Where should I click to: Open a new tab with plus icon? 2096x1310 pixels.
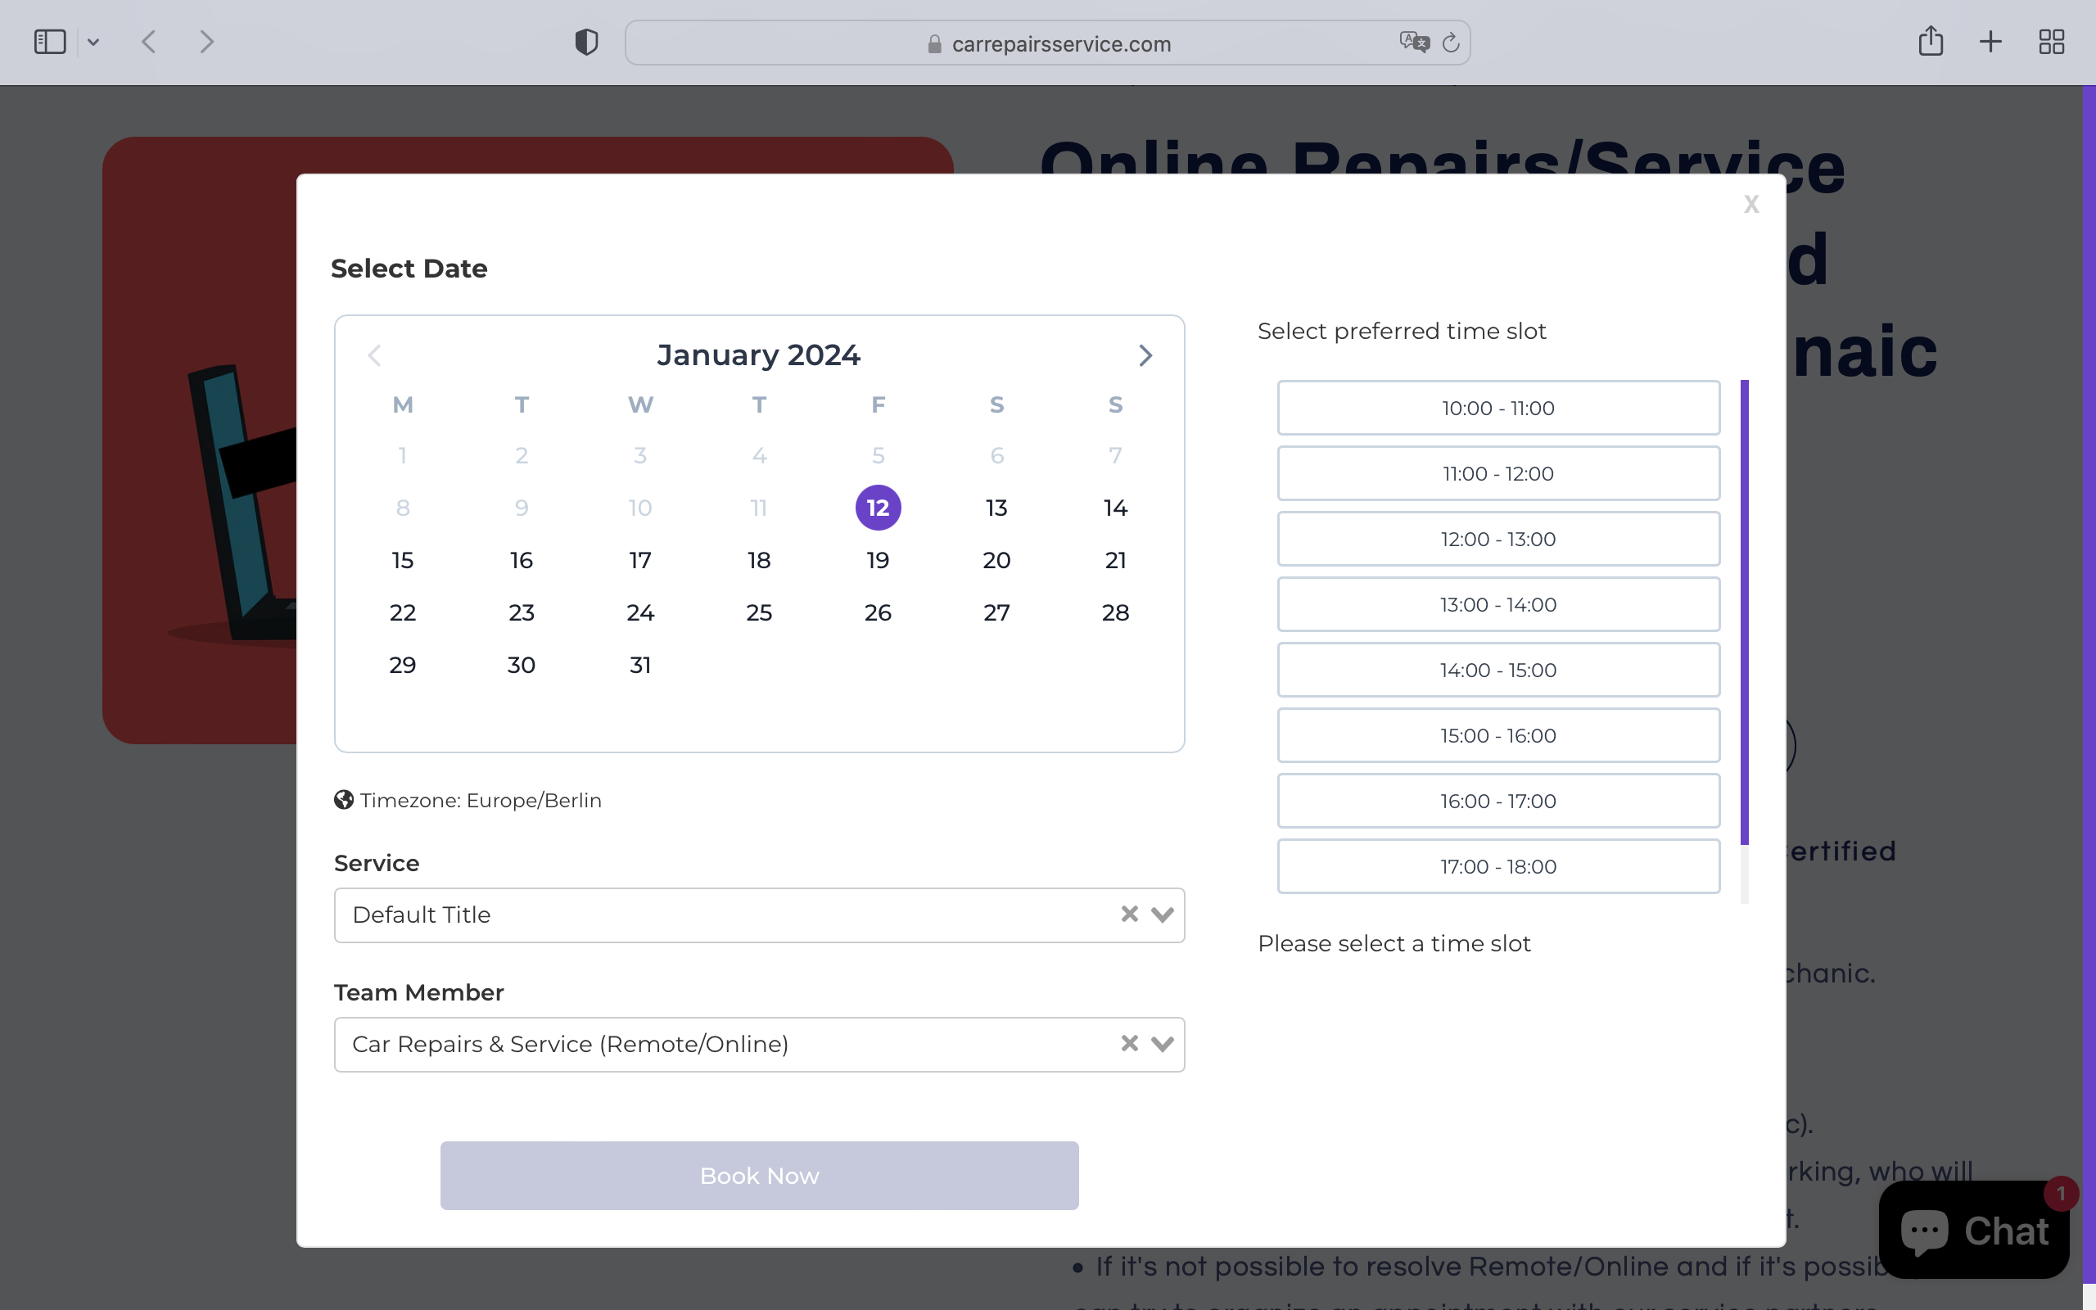tap(1990, 42)
